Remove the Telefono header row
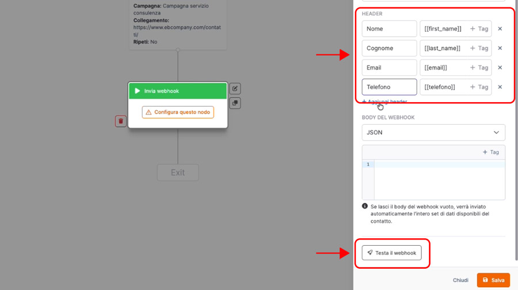 500,87
